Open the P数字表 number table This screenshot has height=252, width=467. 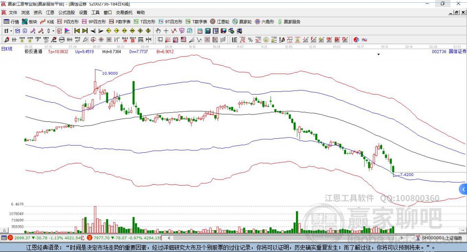coord(120,22)
